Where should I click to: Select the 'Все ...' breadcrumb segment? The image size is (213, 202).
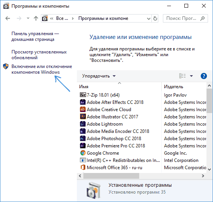coord(62,18)
